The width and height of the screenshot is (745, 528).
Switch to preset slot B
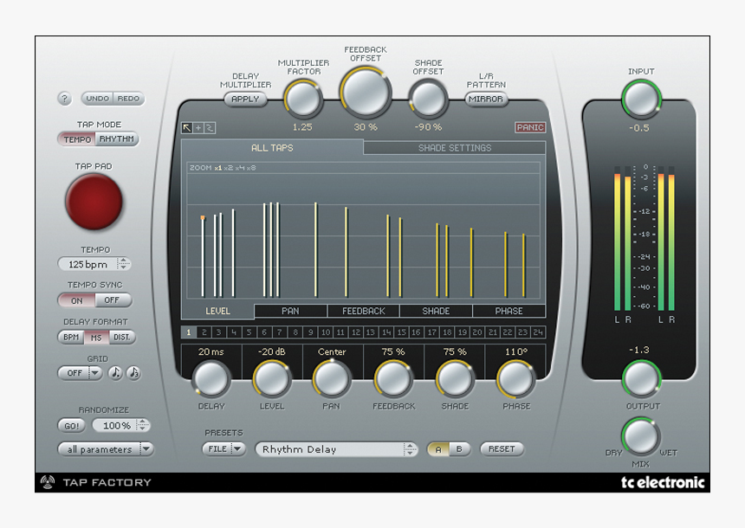[459, 449]
